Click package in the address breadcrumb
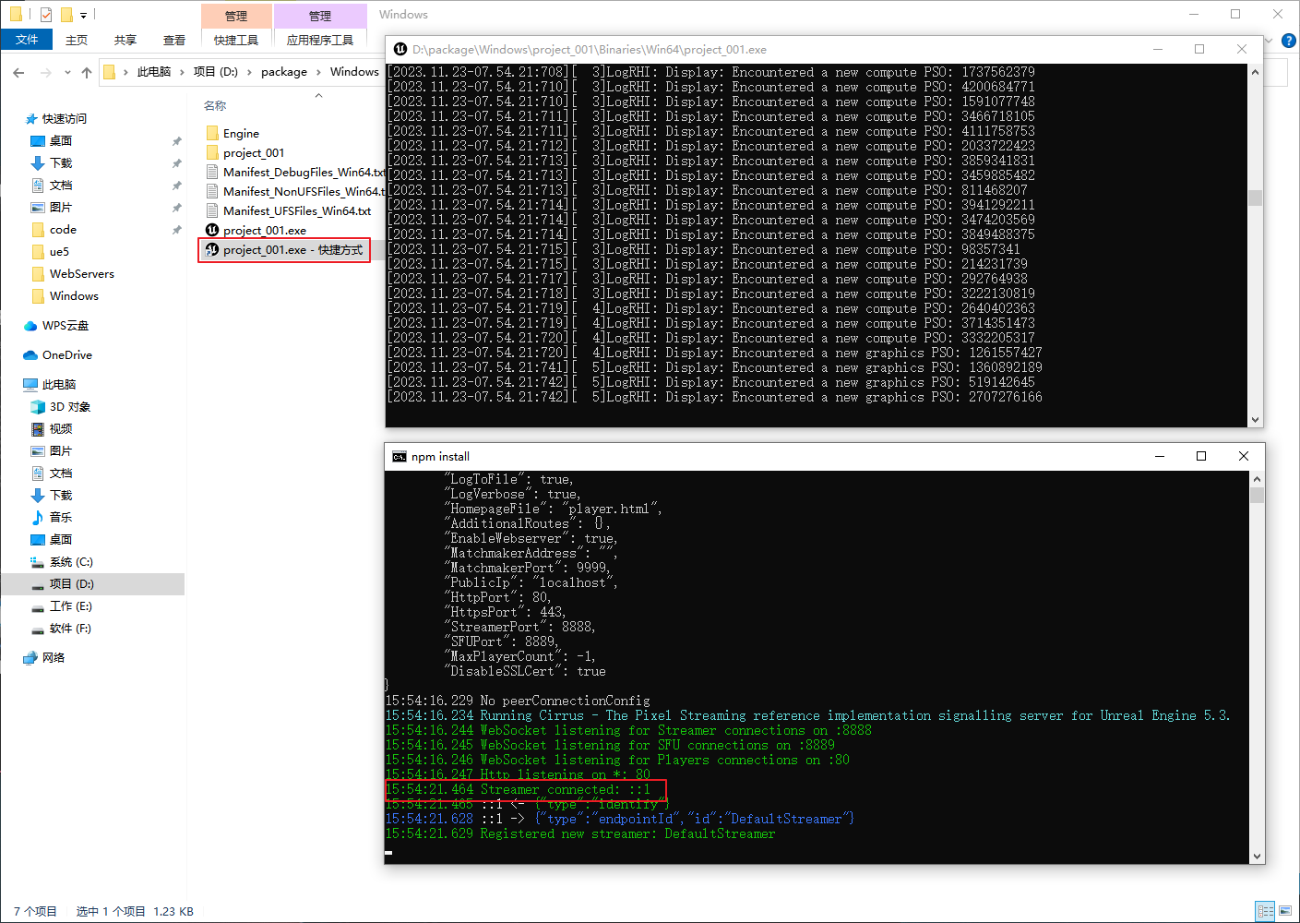Viewport: 1300px width, 923px height. (284, 72)
